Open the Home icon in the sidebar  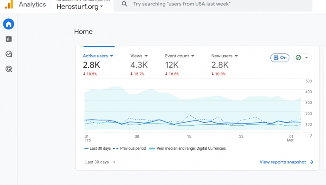[x=8, y=24]
